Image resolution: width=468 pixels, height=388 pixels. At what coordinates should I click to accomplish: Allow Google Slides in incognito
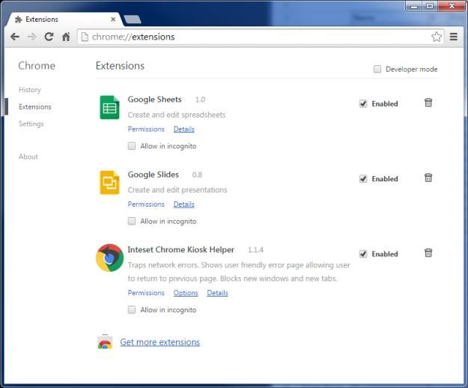[132, 221]
